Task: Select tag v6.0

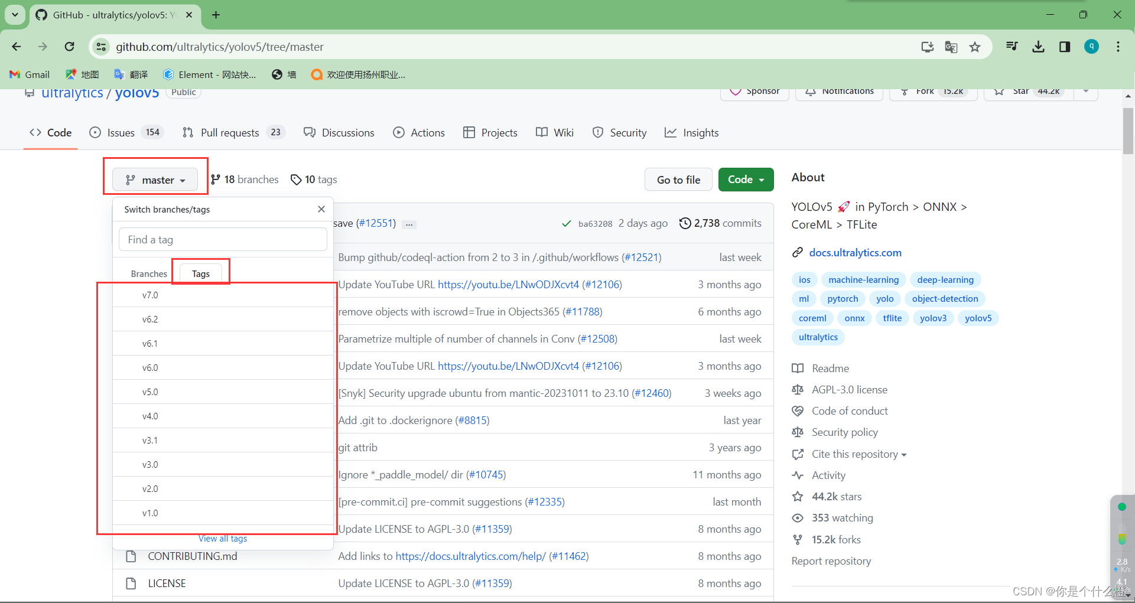Action: pos(223,367)
